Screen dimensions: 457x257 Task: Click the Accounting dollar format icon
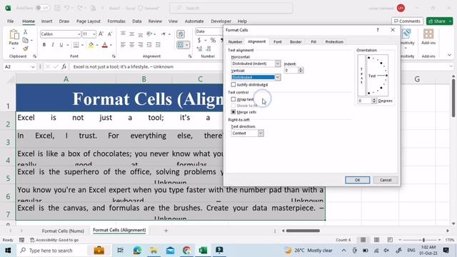[x=199, y=40]
